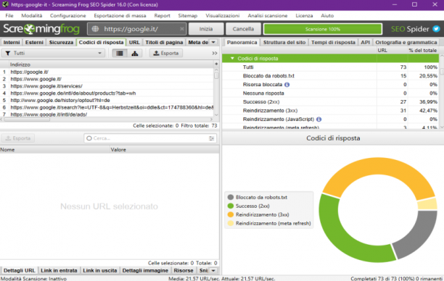
Task: Click the Indirizzo column header
Action: tap(111, 64)
